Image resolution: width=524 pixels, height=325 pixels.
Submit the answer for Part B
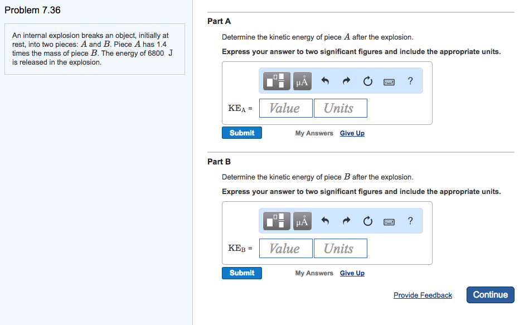pos(241,273)
